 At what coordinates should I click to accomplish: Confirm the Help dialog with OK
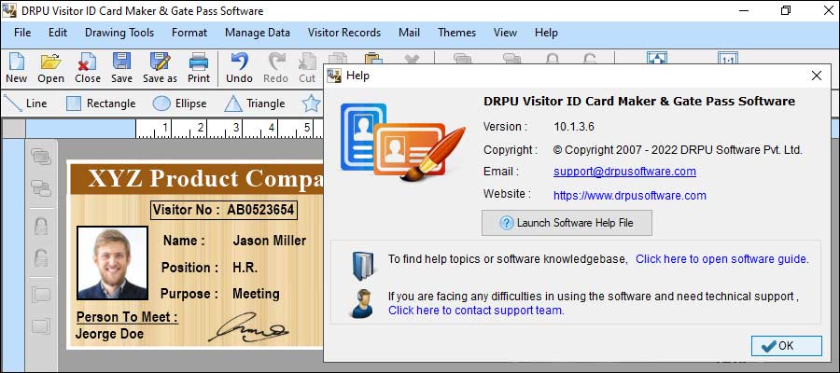787,346
